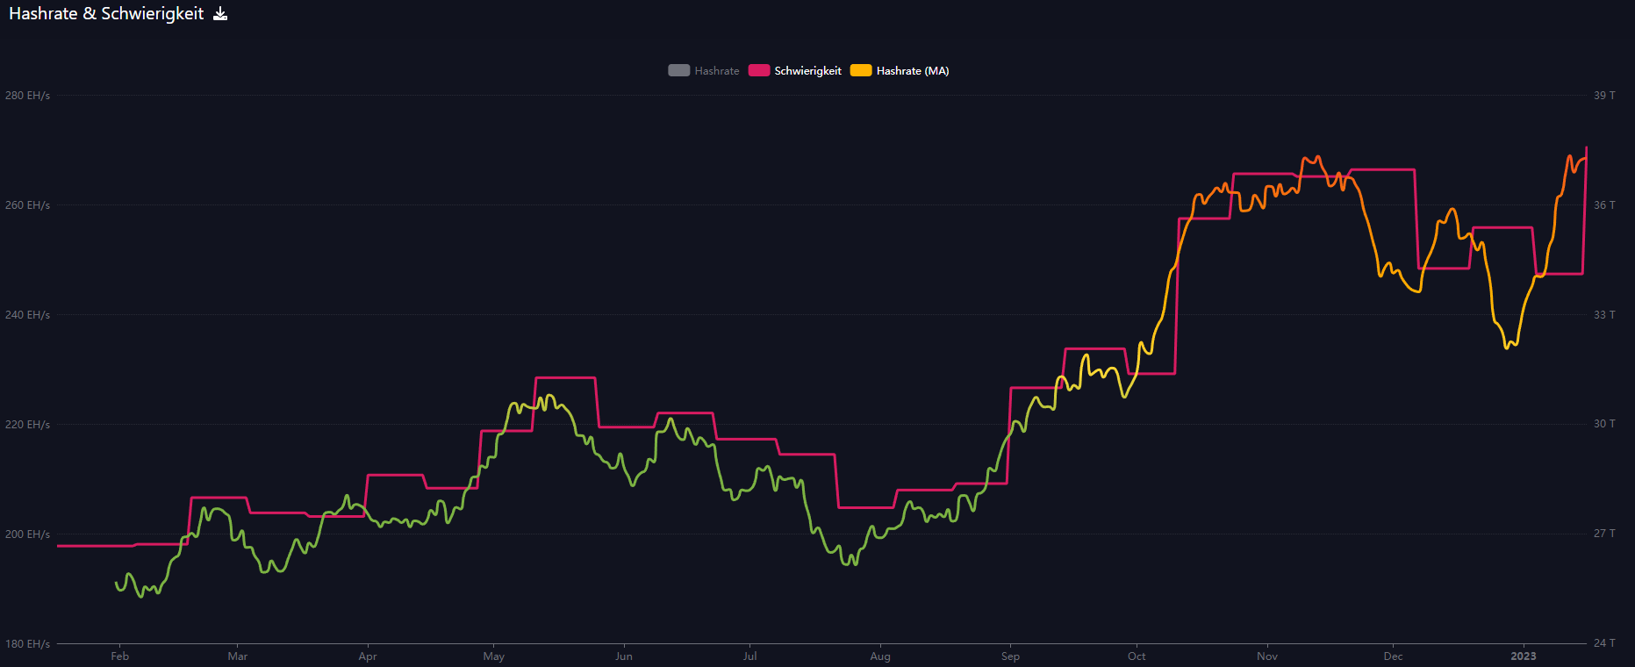
Task: Click the 39 T difficulty axis label
Action: [x=1604, y=96]
